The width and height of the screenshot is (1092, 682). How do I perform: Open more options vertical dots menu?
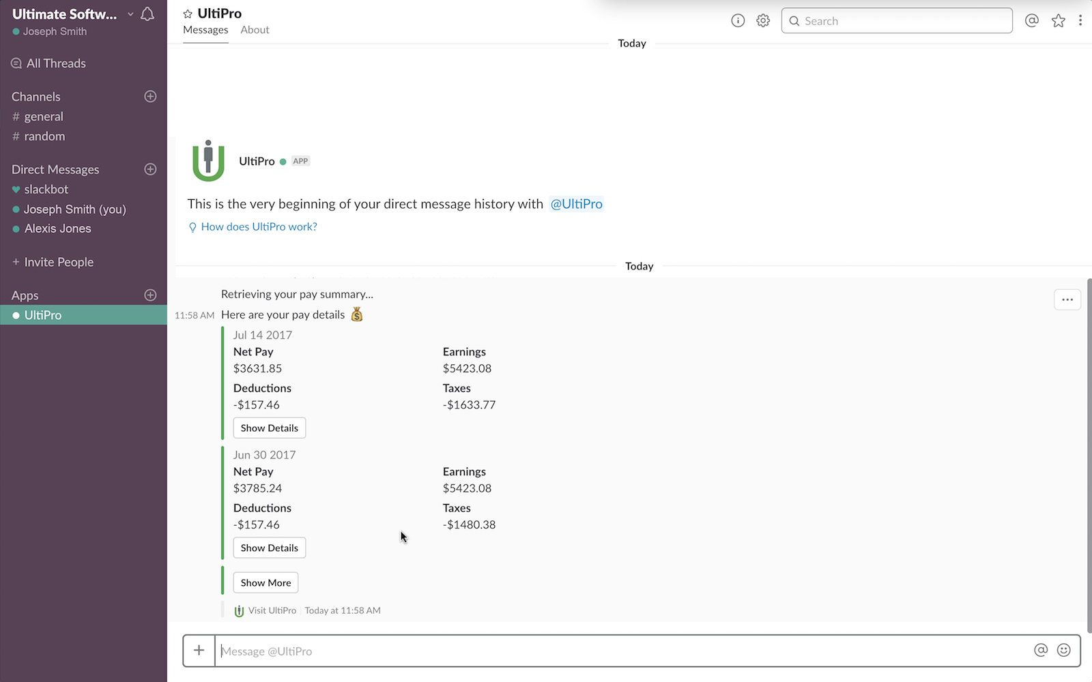tap(1080, 20)
